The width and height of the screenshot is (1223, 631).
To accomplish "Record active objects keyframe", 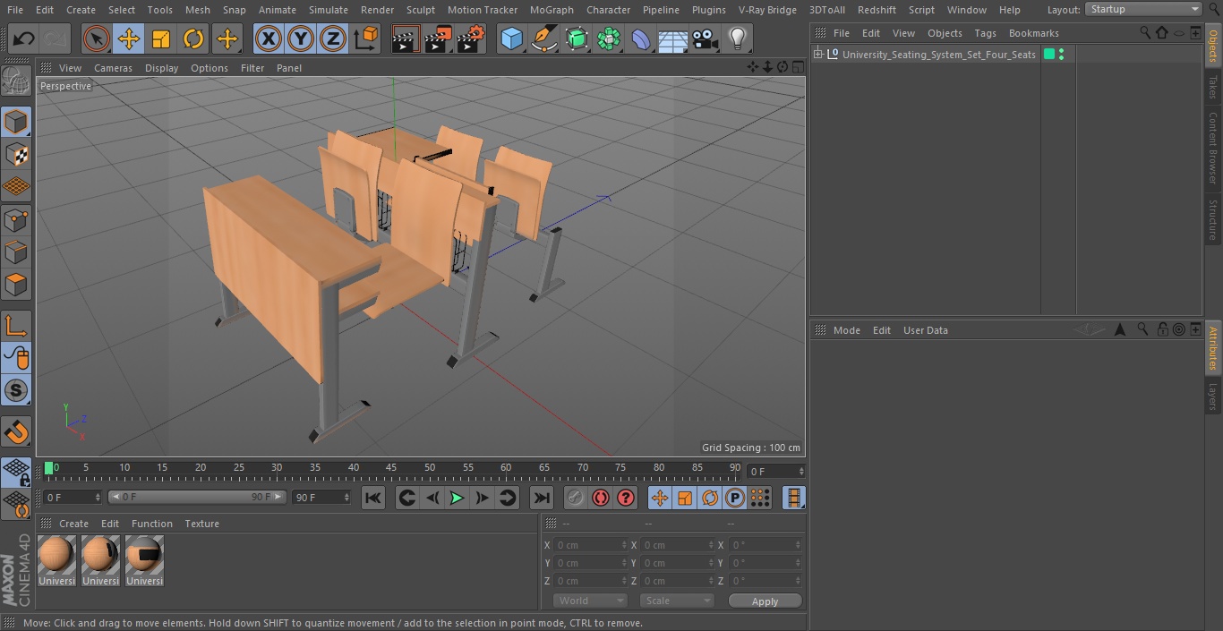I will pyautogui.click(x=576, y=498).
